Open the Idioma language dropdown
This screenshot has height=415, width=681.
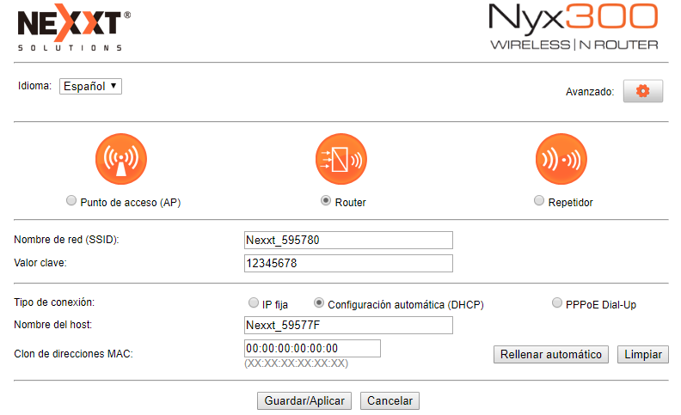coord(90,86)
